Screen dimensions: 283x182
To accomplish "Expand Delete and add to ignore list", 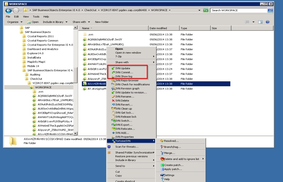I will pyautogui.click(x=180, y=159).
